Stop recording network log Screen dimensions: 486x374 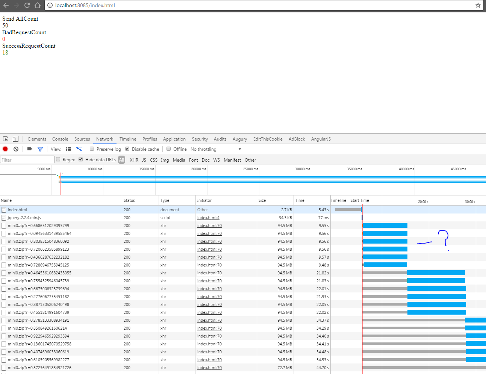coord(5,149)
